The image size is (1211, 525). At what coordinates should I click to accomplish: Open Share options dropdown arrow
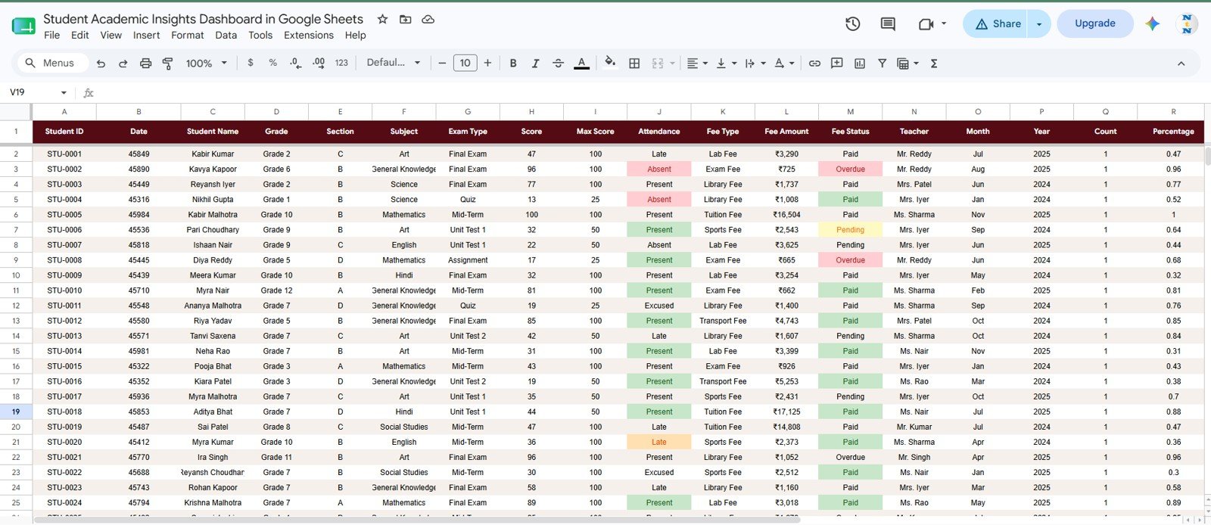[1039, 24]
